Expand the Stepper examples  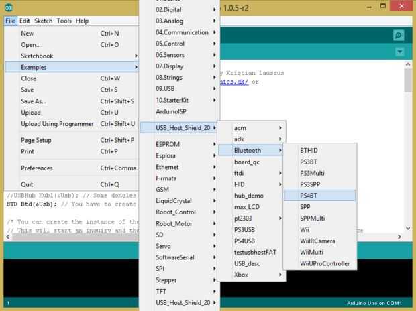179,280
